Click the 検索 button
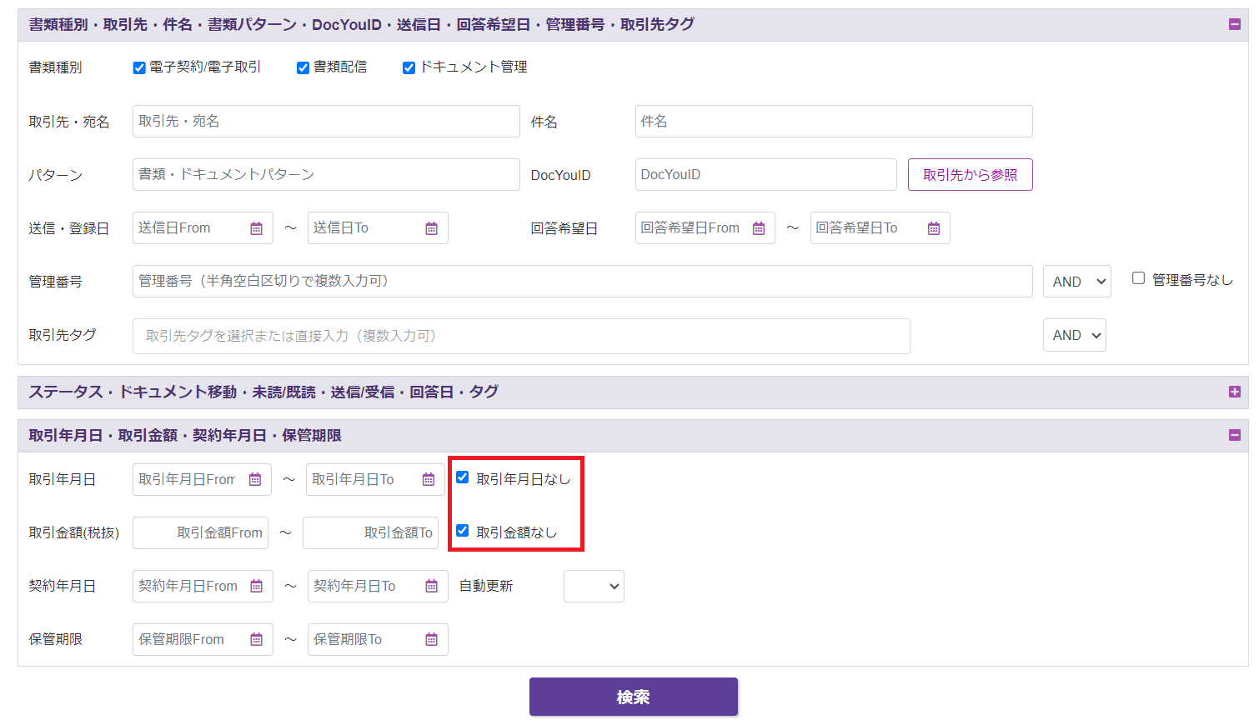The width and height of the screenshot is (1259, 725). [633, 697]
